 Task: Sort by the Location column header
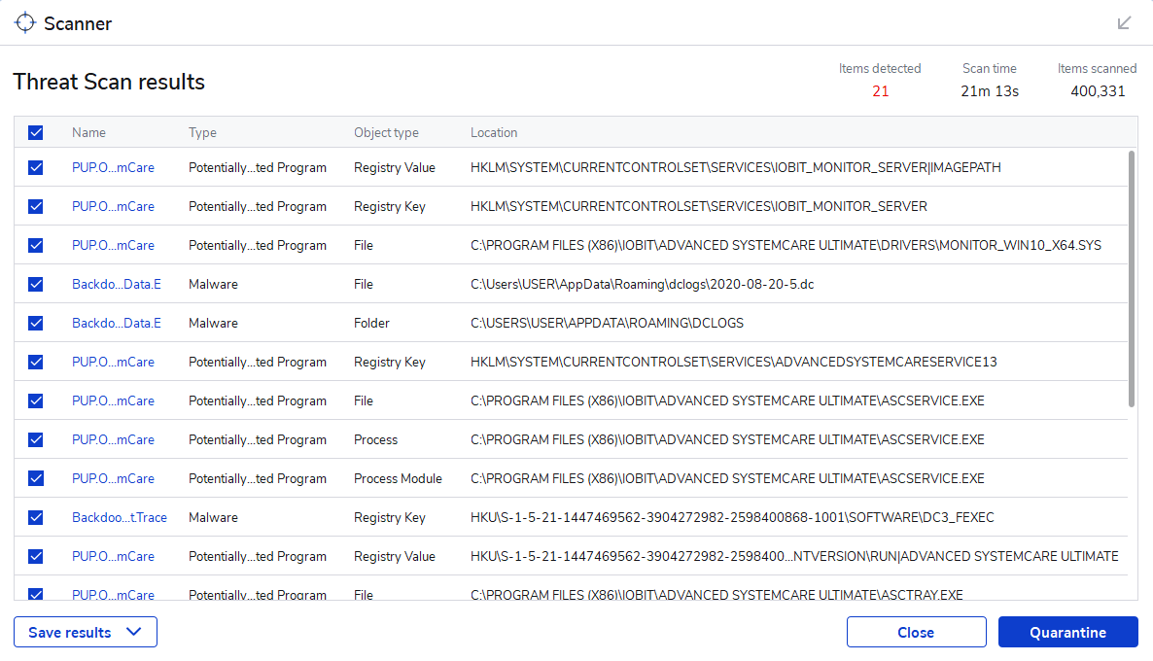pos(494,132)
